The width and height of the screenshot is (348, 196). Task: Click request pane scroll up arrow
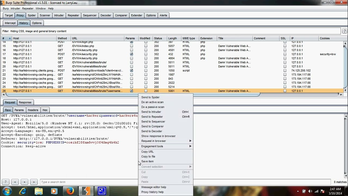(346, 116)
